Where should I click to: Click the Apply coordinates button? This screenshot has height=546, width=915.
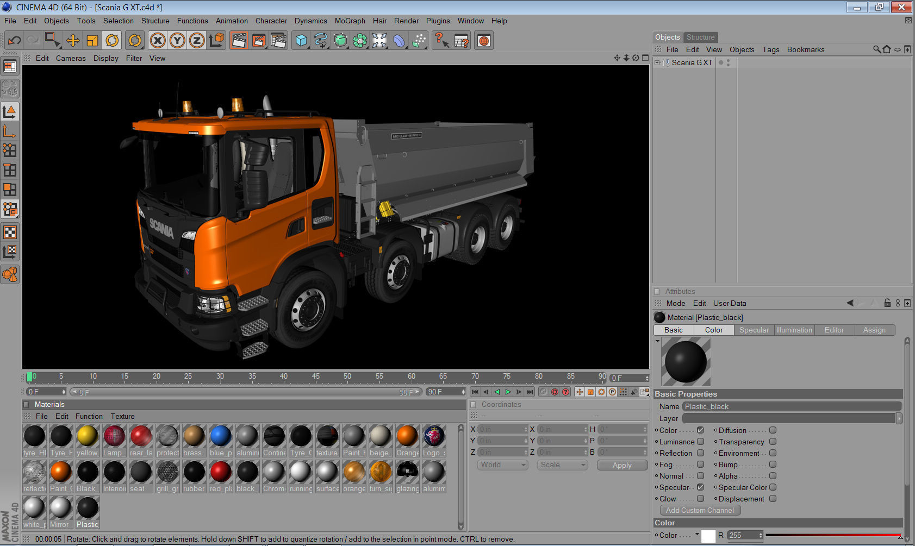622,465
